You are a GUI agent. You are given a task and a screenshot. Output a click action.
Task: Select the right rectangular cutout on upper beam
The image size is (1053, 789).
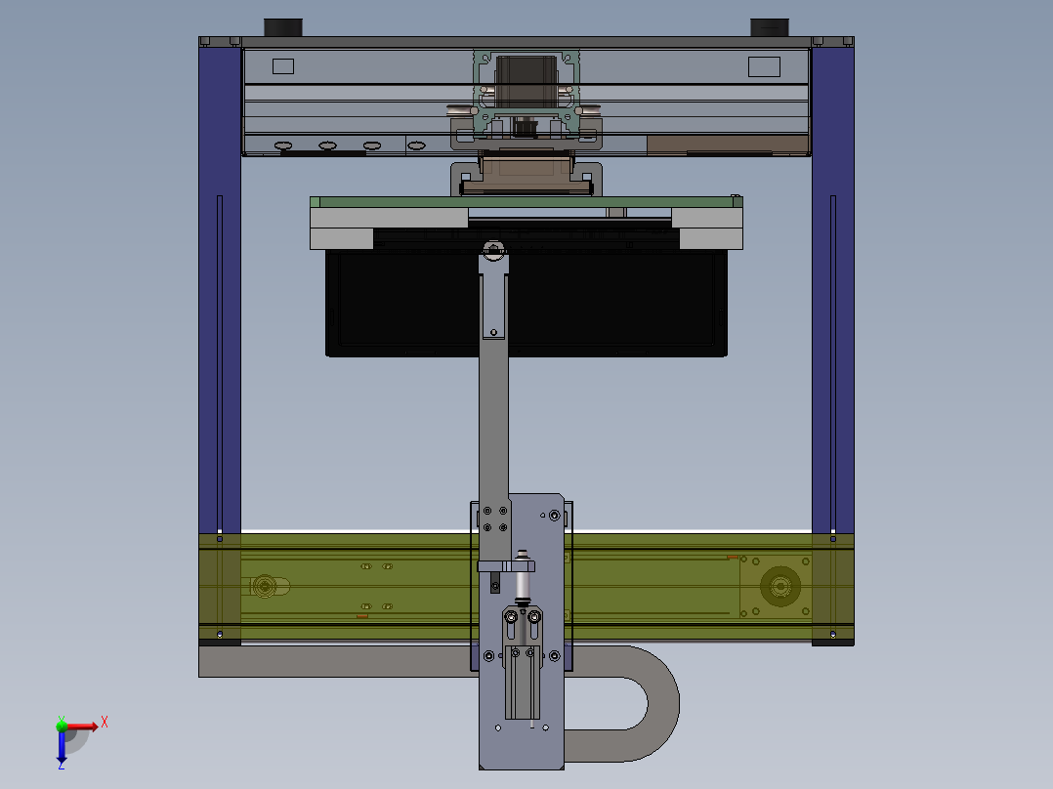pyautogui.click(x=764, y=66)
